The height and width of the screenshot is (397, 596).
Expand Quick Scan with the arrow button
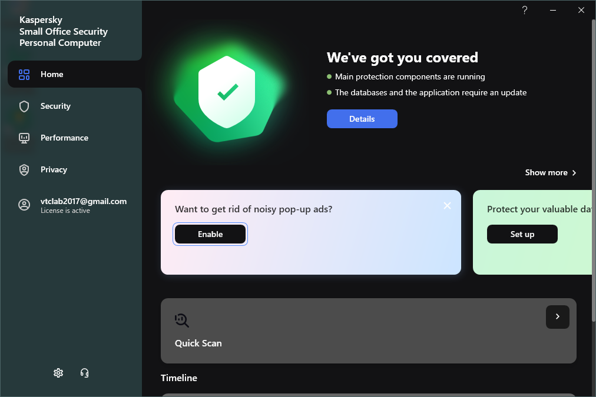557,317
